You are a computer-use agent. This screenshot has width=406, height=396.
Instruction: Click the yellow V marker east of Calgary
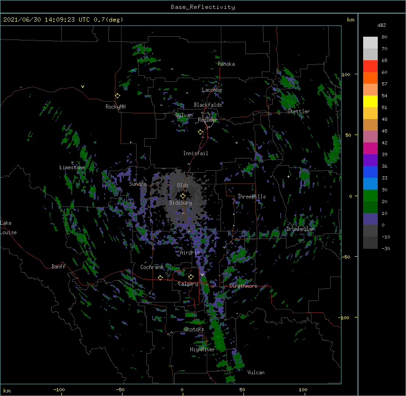pyautogui.click(x=202, y=275)
